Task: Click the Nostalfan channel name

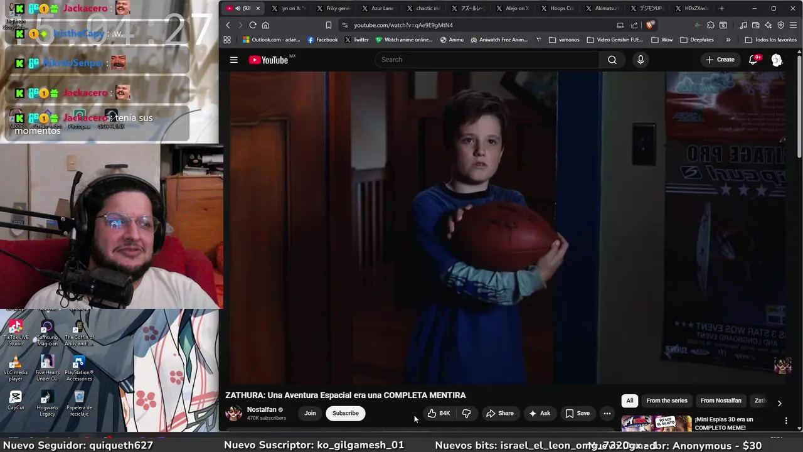Action: pyautogui.click(x=262, y=409)
